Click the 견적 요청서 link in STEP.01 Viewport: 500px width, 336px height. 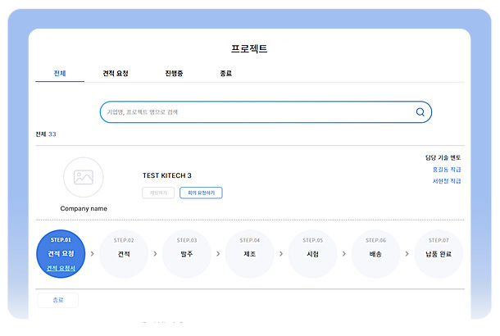tap(61, 268)
